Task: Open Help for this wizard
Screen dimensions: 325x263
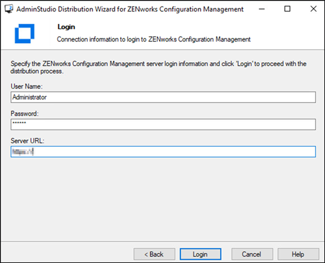Action: click(298, 254)
